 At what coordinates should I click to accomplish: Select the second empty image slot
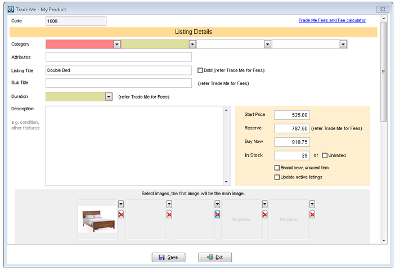click(146, 219)
